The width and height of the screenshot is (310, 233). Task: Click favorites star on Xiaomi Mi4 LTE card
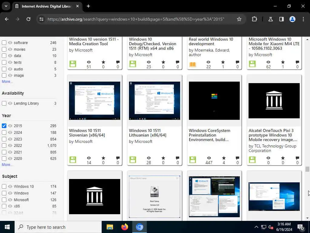tap(283, 62)
